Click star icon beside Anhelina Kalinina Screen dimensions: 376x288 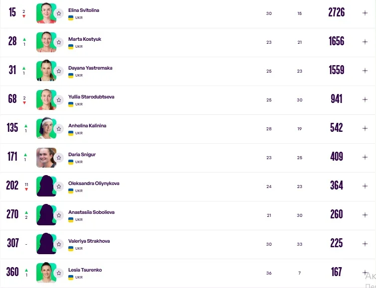(x=59, y=129)
